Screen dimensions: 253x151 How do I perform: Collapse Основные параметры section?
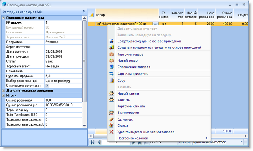click(3, 18)
